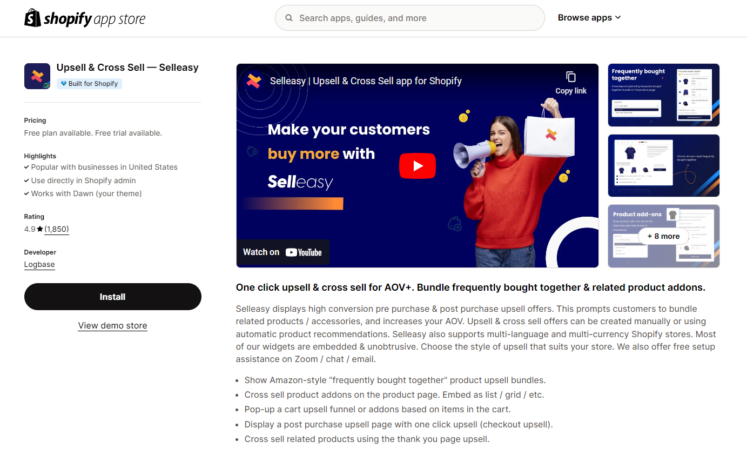Click the Selleasy channel logo in video
This screenshot has height=462, width=747.
click(253, 81)
